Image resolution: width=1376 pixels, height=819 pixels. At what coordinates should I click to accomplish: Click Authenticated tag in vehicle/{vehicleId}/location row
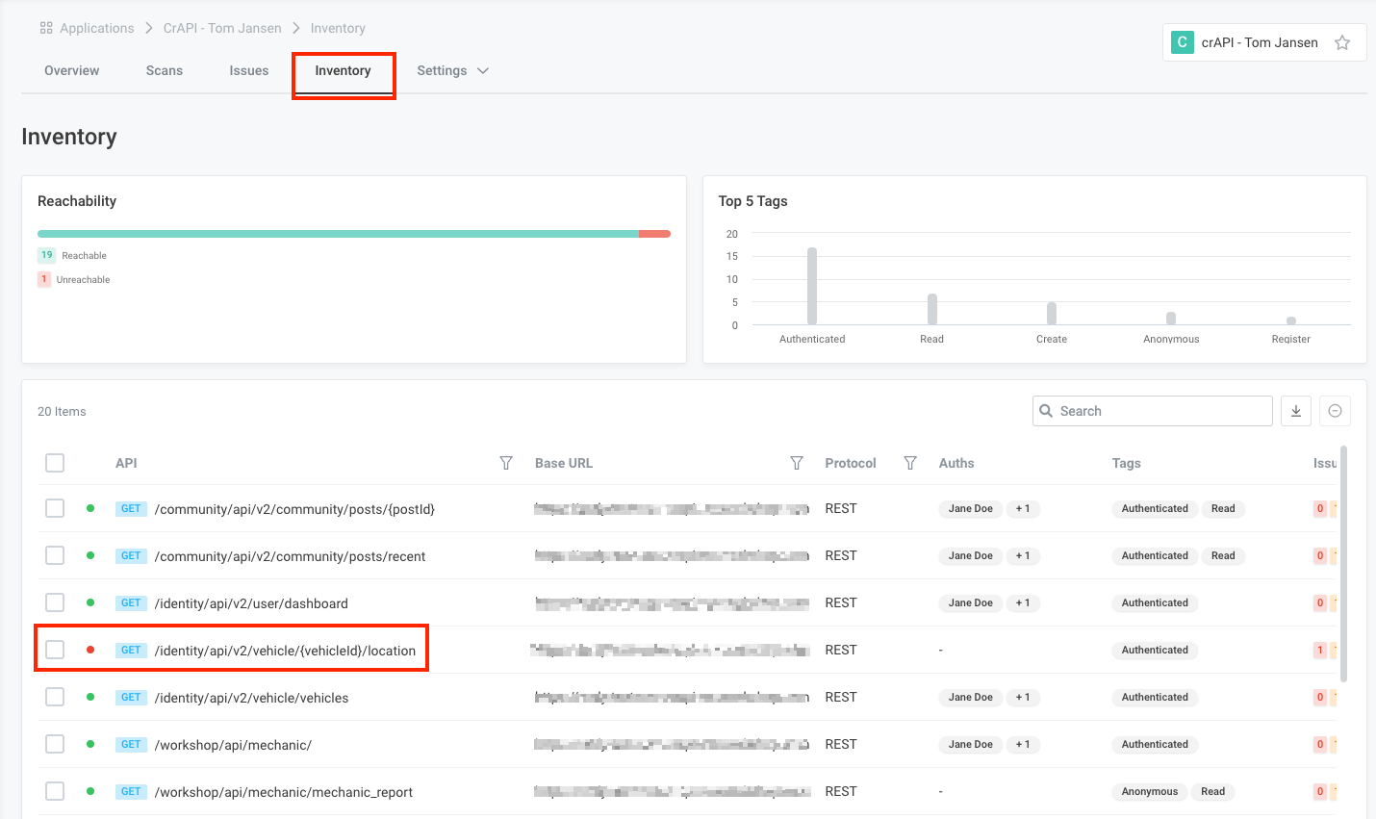(x=1155, y=650)
